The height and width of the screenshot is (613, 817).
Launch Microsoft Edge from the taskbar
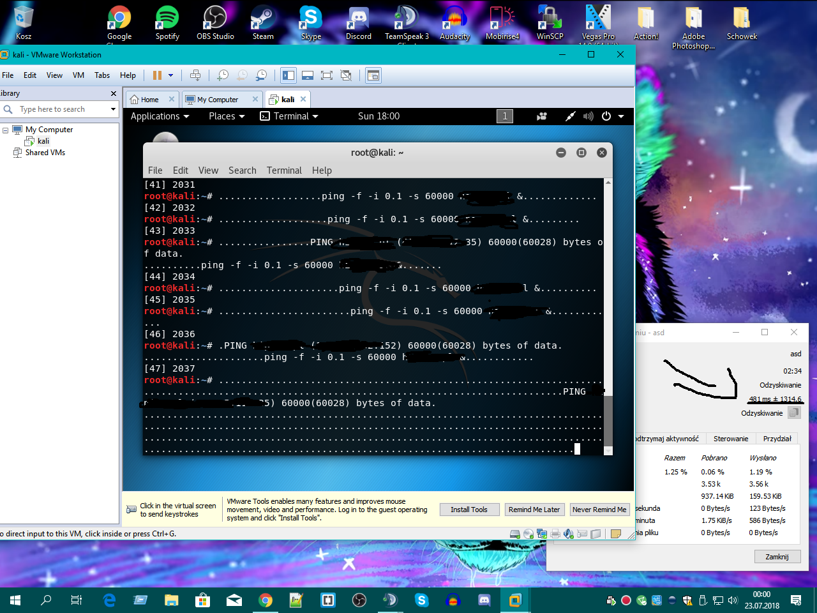click(x=109, y=600)
